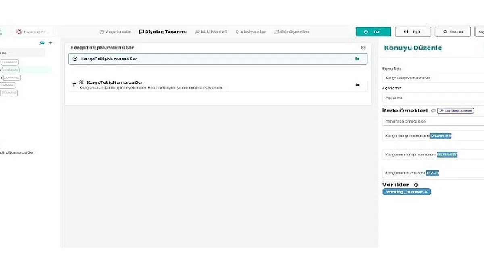Viewport: 484px width, 272px height.
Task: Go to the Görüşmeler tab
Action: coord(292,32)
